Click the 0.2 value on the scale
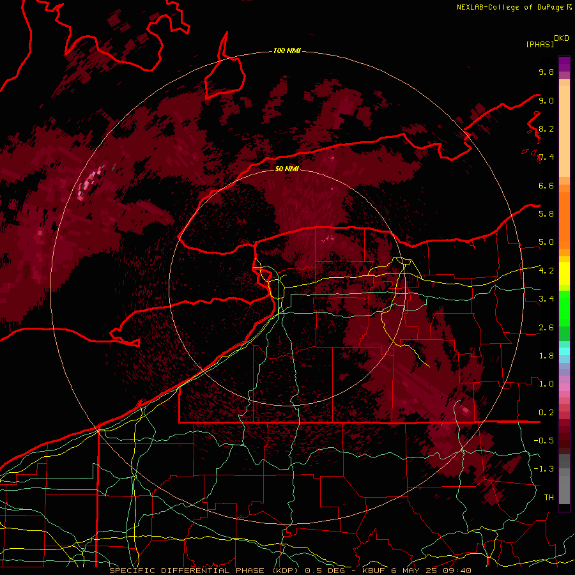 [x=546, y=413]
